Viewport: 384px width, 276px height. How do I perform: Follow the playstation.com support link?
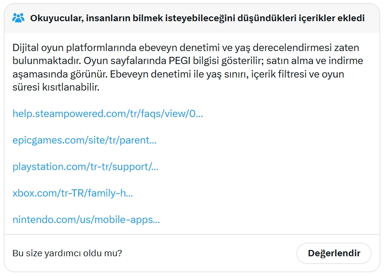pyautogui.click(x=85, y=167)
